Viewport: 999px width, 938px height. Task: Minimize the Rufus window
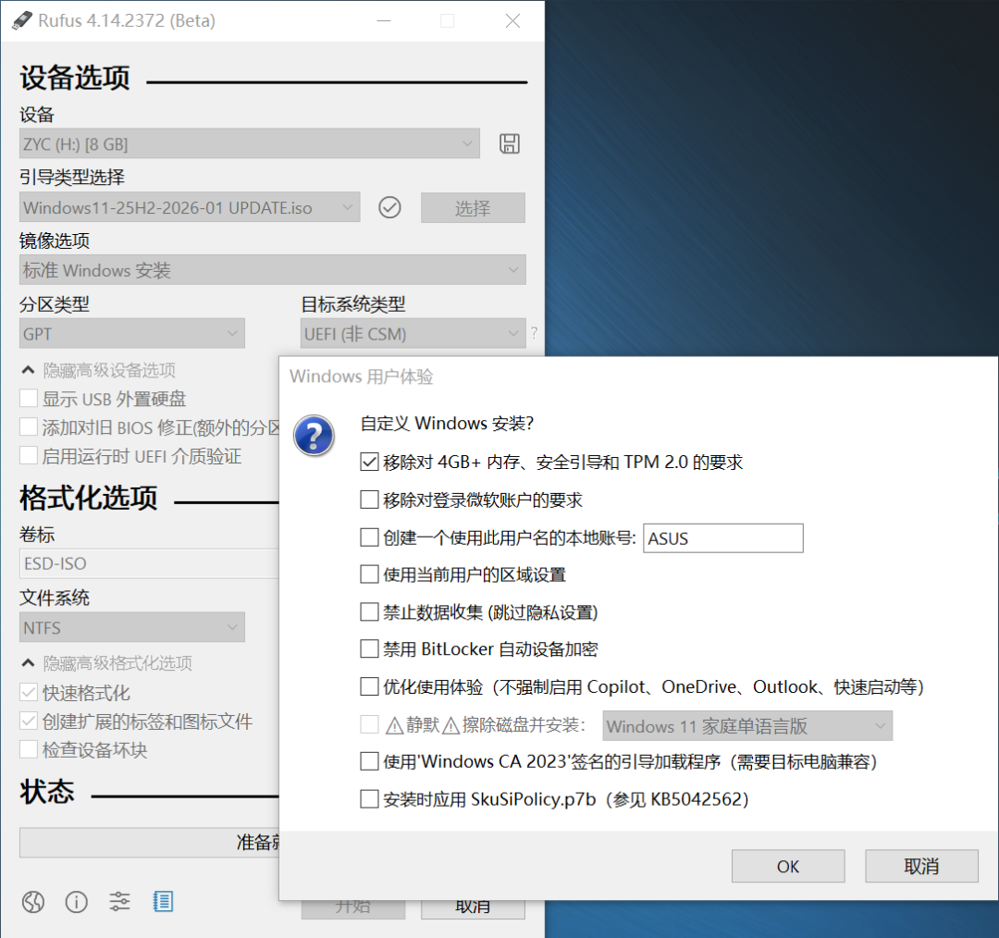[384, 20]
